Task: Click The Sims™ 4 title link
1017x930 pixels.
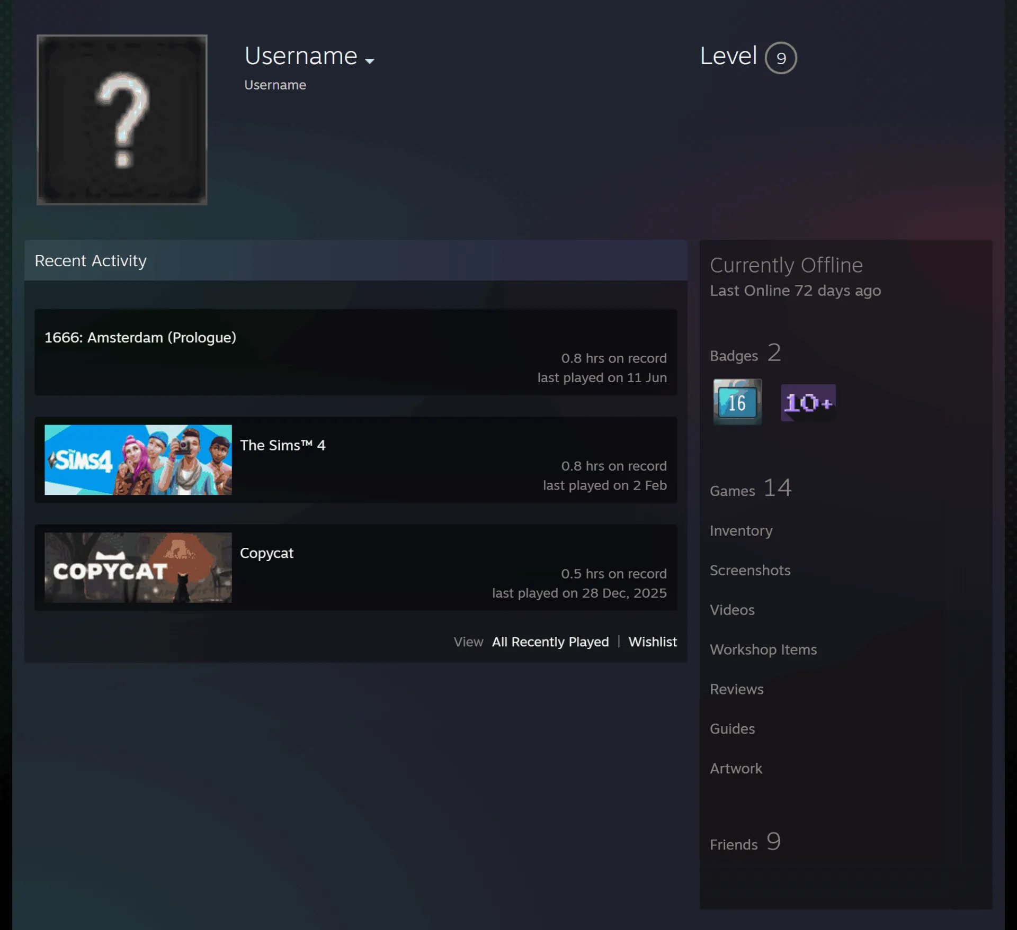Action: (283, 445)
